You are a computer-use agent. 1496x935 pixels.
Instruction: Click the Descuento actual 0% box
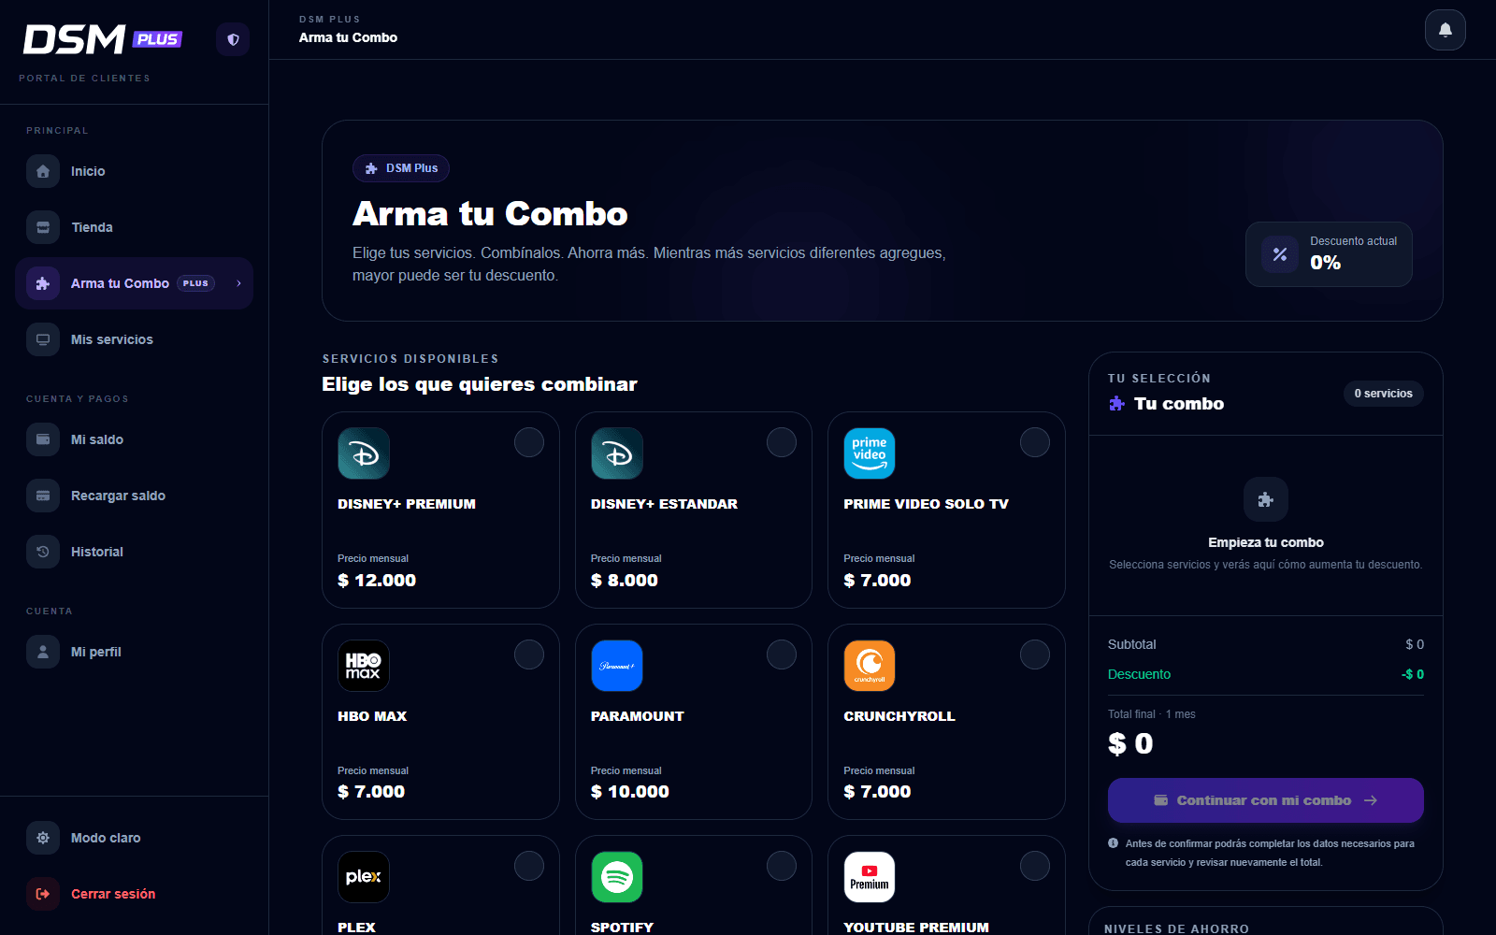click(x=1329, y=254)
